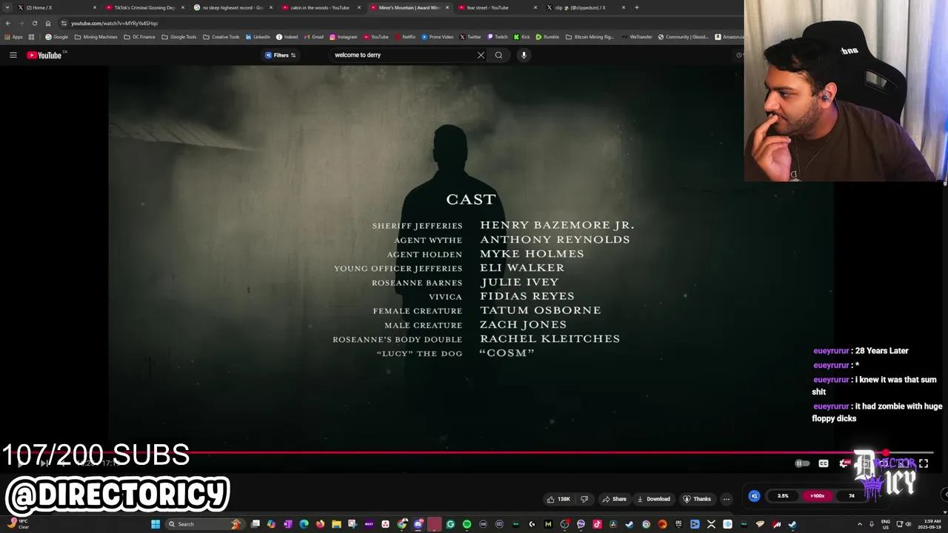Screen dimensions: 948x533
Task: Open the tab search chevron
Action: click(8, 7)
